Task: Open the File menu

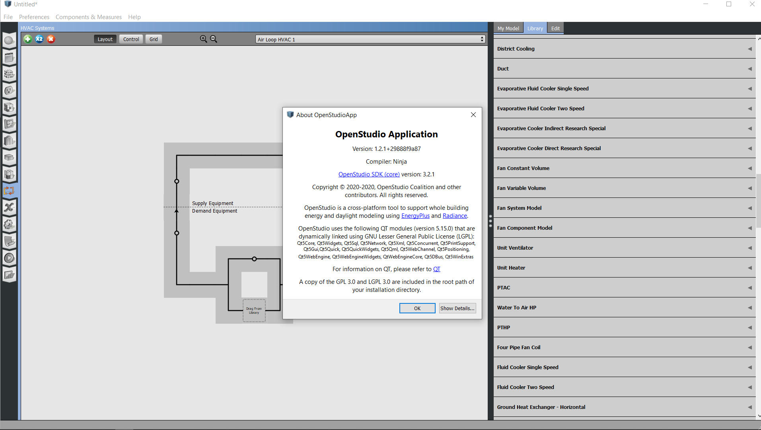Action: [8, 17]
